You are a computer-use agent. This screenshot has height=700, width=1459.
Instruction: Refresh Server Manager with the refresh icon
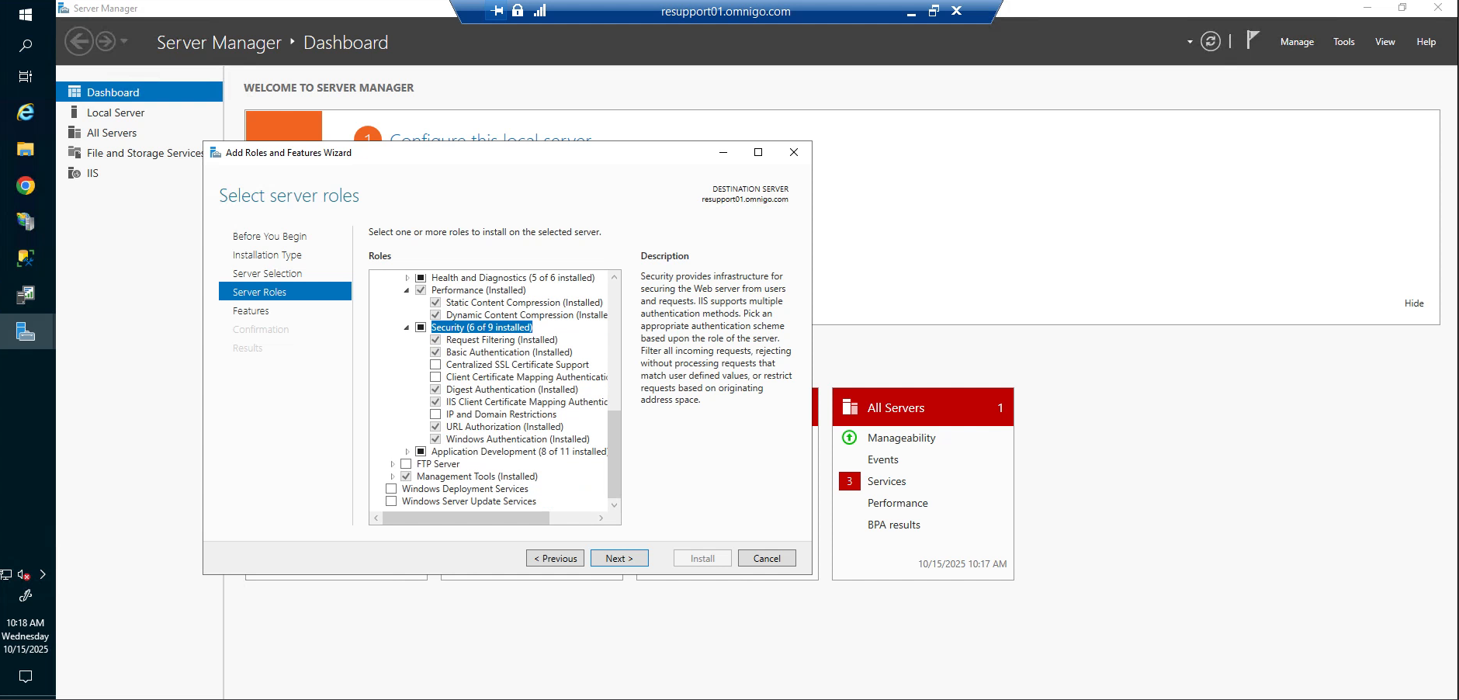click(x=1211, y=42)
